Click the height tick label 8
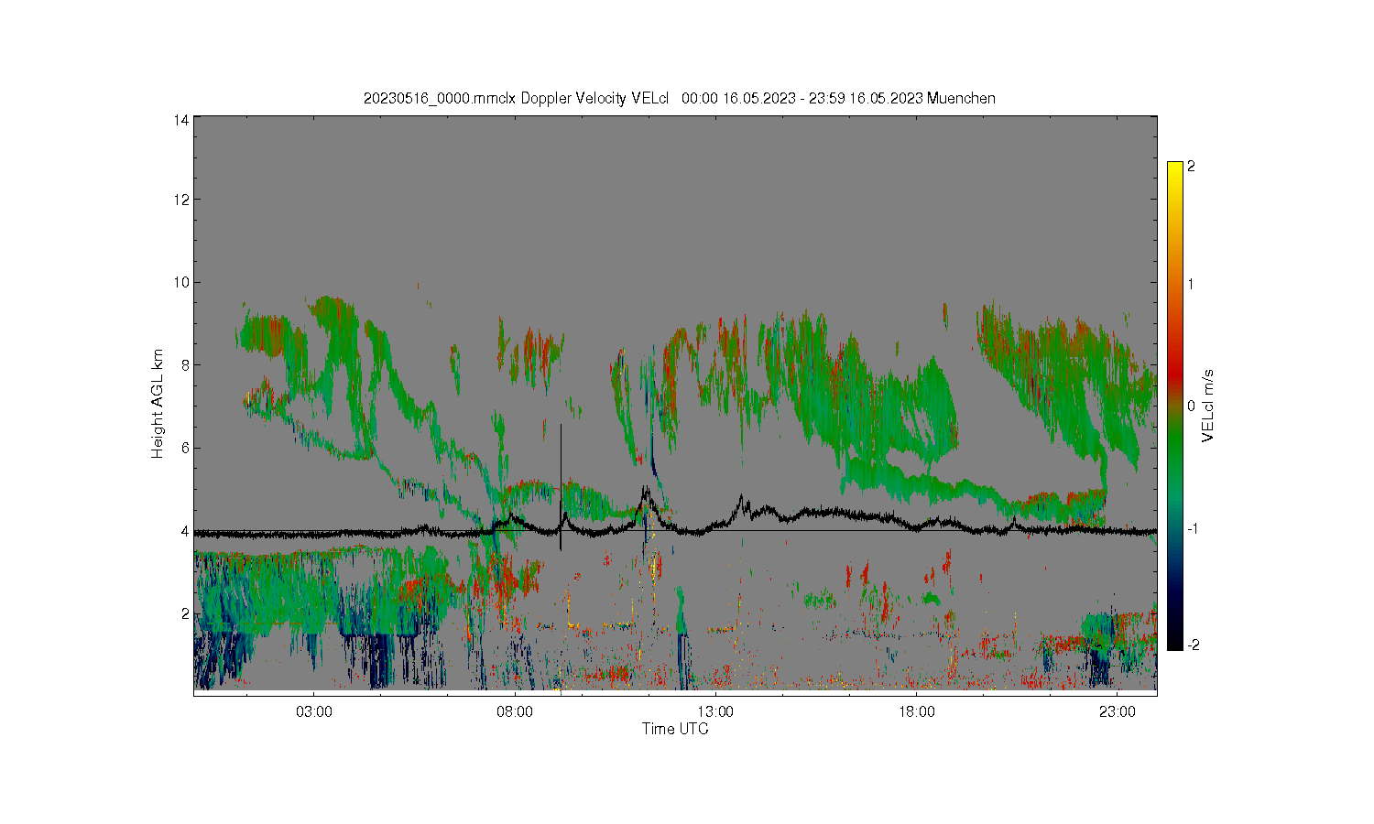Screen dimensions: 1374x824 (185, 365)
